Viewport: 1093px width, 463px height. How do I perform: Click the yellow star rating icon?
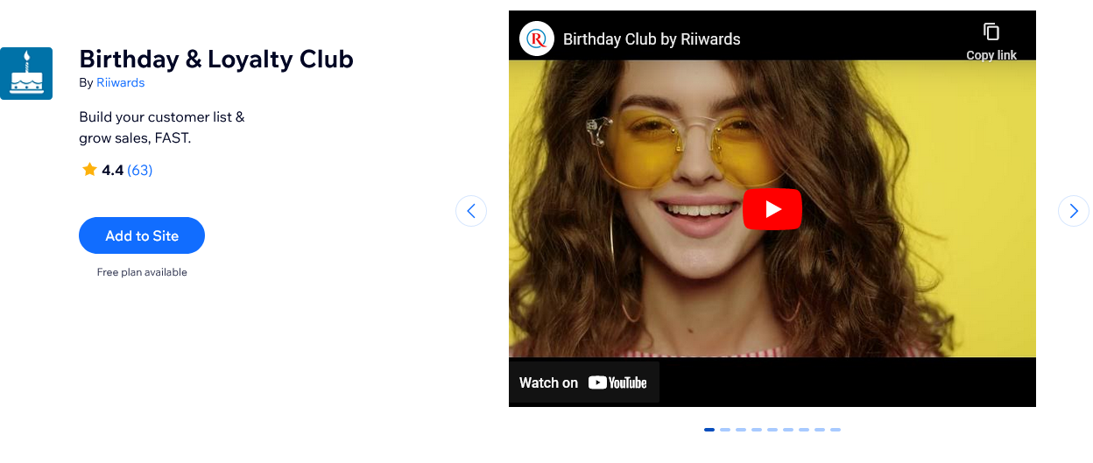pyautogui.click(x=89, y=170)
